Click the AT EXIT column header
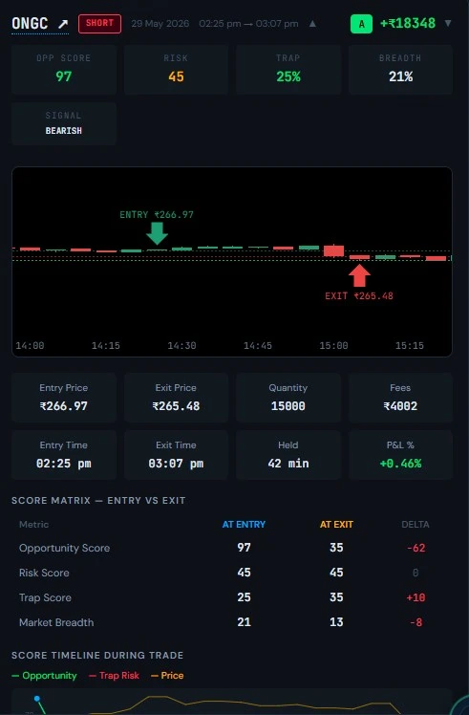 coord(336,525)
